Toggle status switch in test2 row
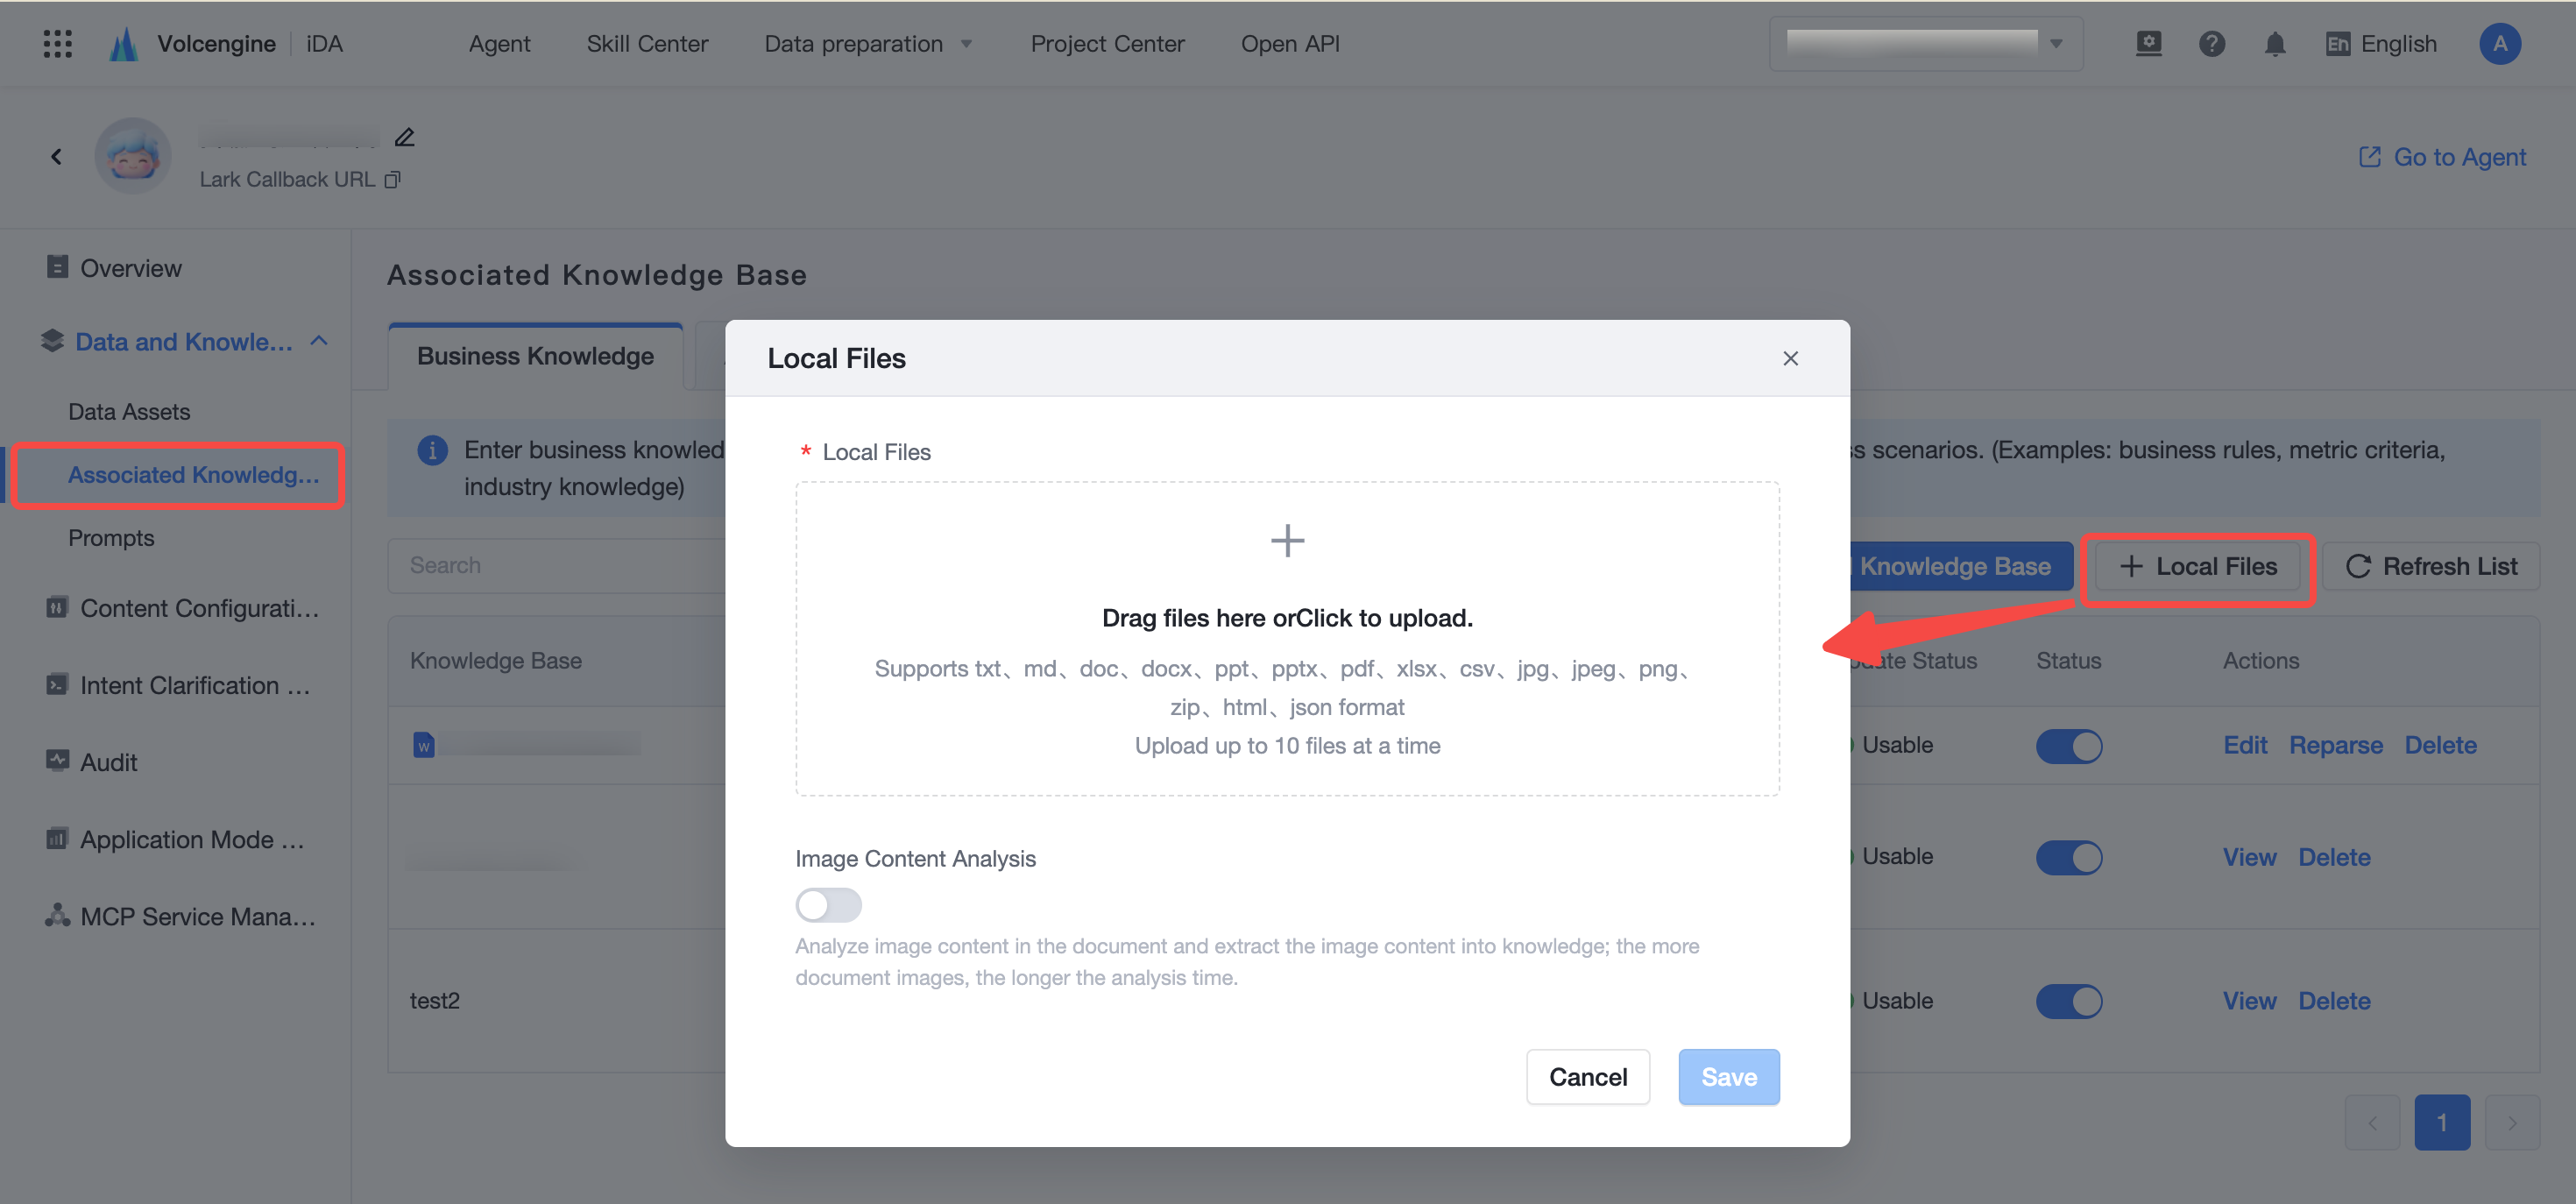The image size is (2576, 1204). pyautogui.click(x=2069, y=1001)
